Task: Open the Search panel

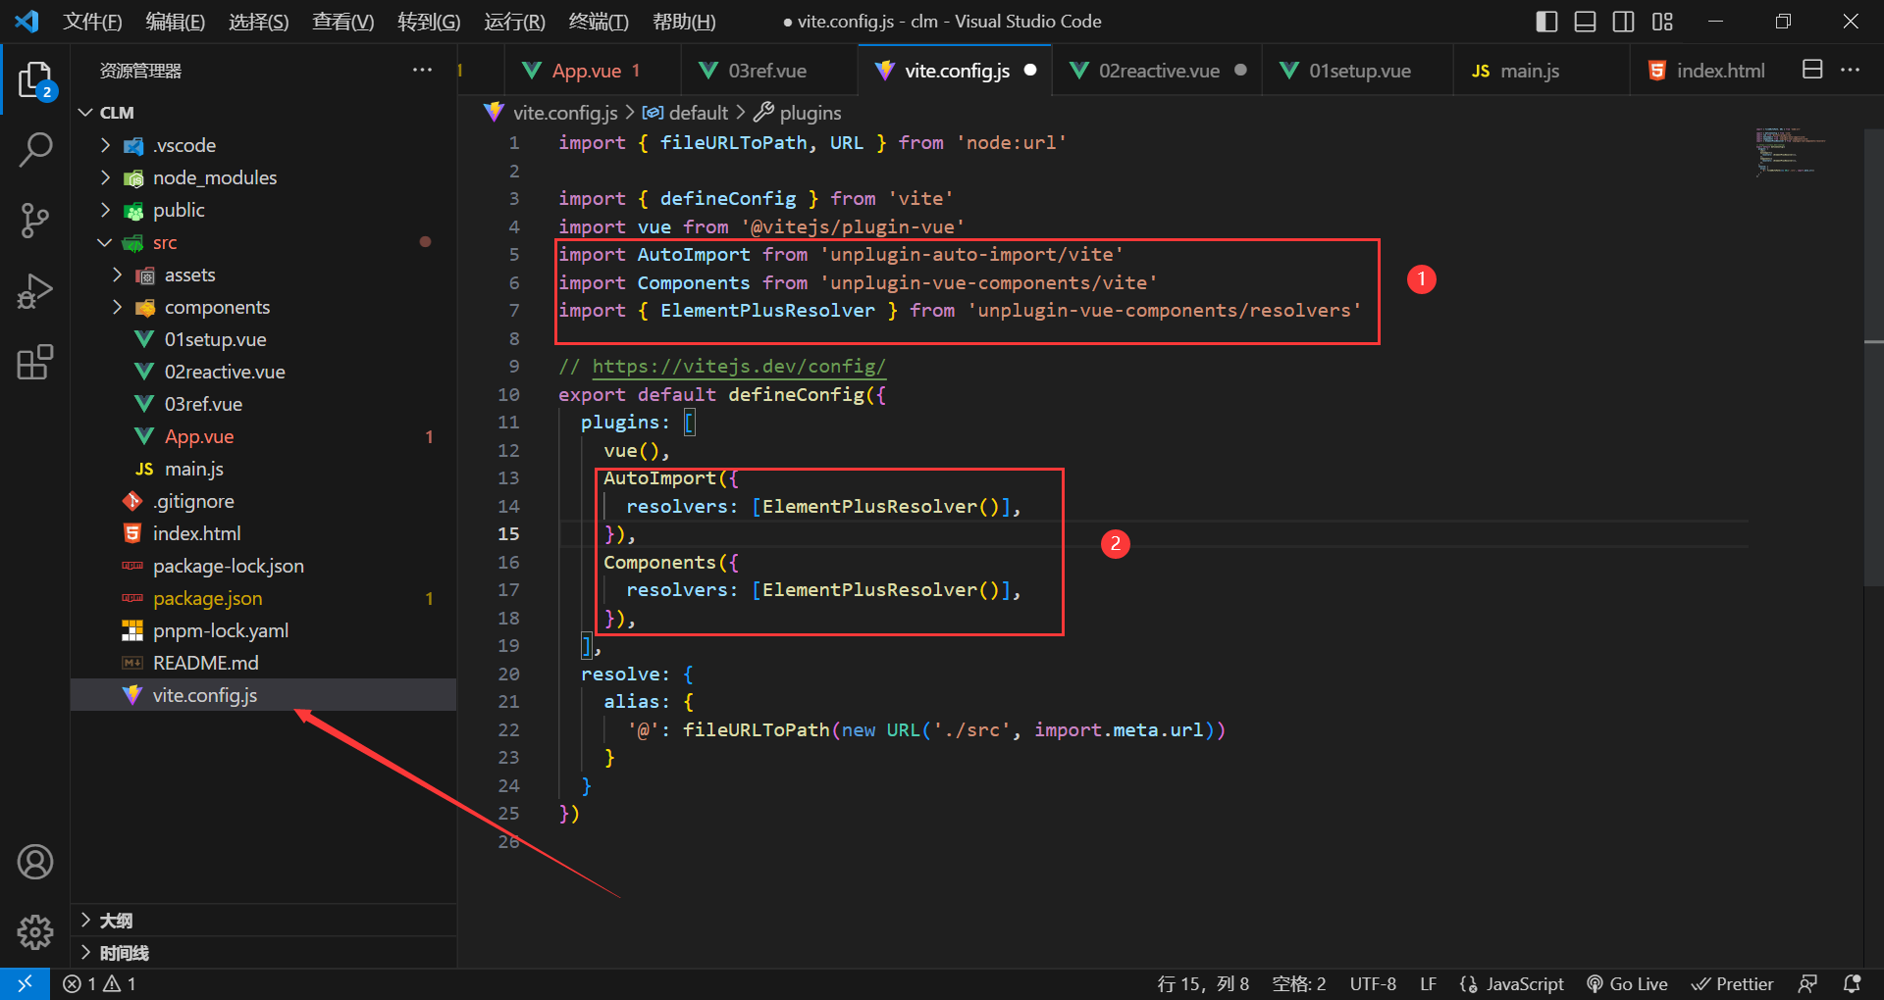Action: (x=36, y=149)
